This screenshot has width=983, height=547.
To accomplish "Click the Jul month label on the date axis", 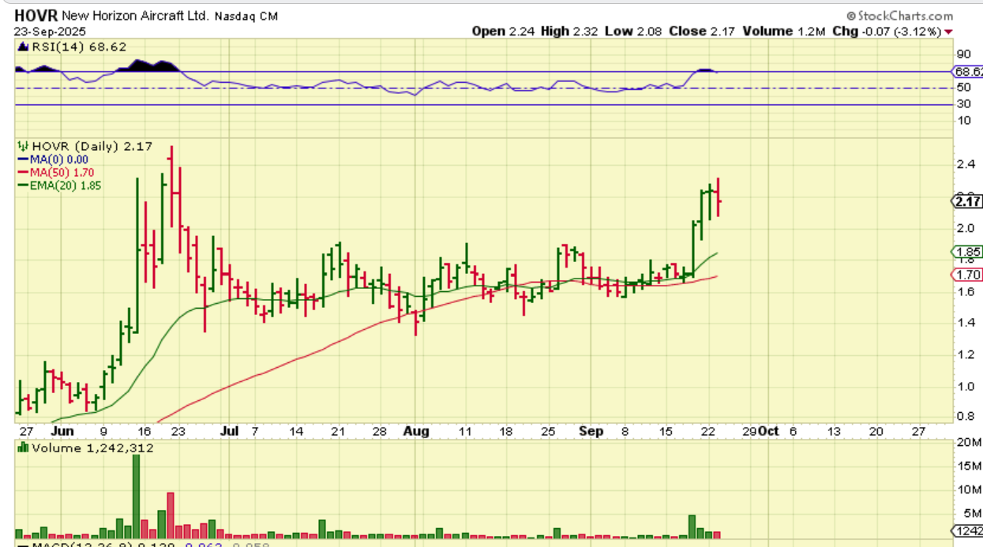I will (229, 431).
